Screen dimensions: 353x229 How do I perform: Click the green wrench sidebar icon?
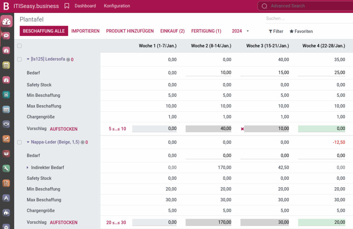[x=6, y=168]
